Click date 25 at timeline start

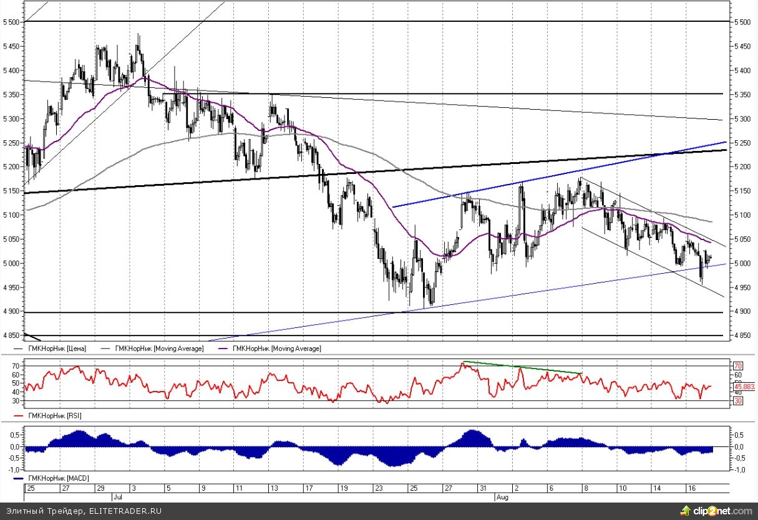[x=30, y=489]
